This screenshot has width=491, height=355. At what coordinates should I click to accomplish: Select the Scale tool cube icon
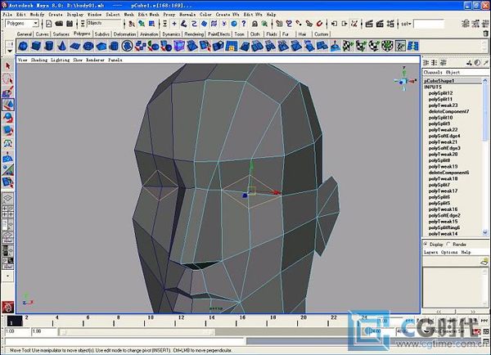[8, 130]
